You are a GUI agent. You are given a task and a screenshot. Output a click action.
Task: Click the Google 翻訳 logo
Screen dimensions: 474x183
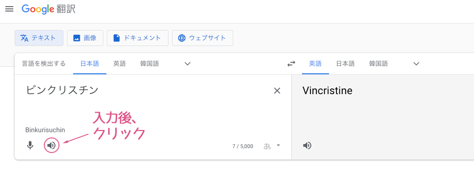(48, 9)
